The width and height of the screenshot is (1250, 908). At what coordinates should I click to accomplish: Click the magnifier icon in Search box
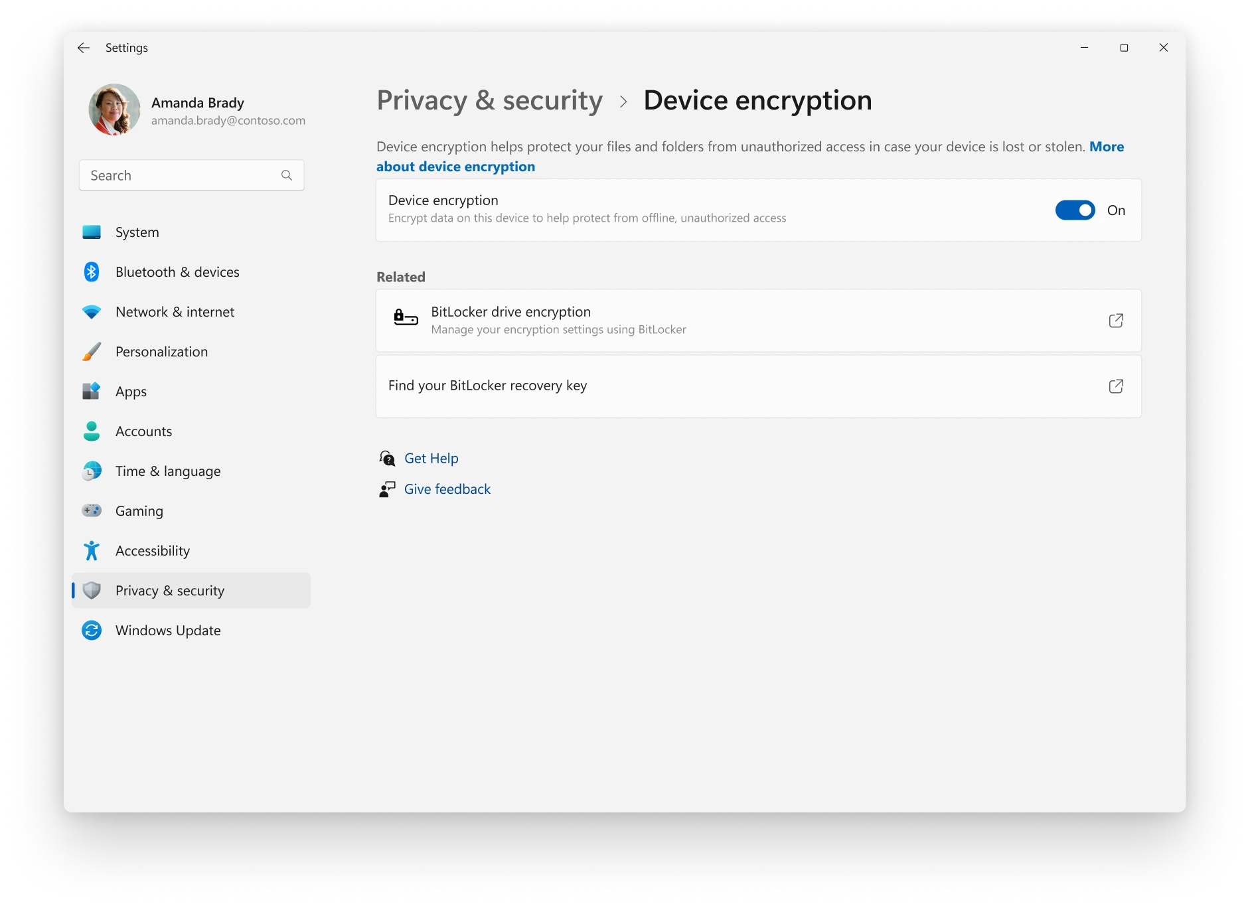287,175
